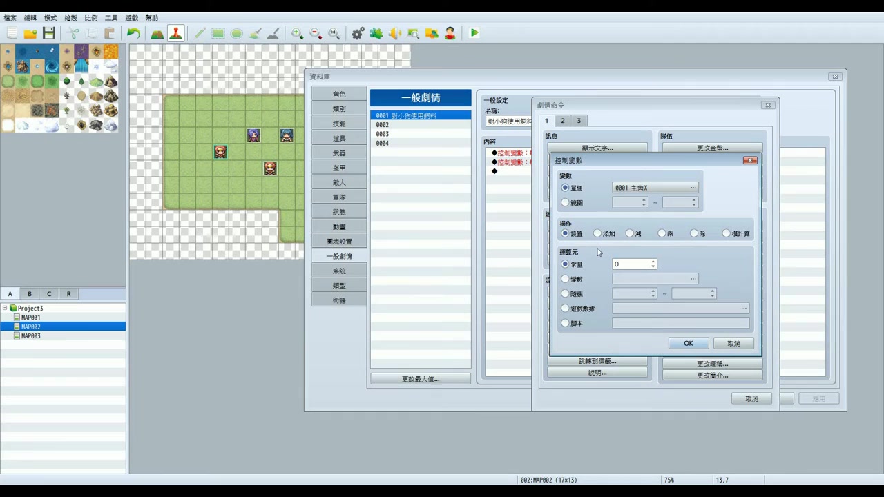Undo the last action with green arrow
Viewport: 884px width, 497px height.
coord(133,33)
